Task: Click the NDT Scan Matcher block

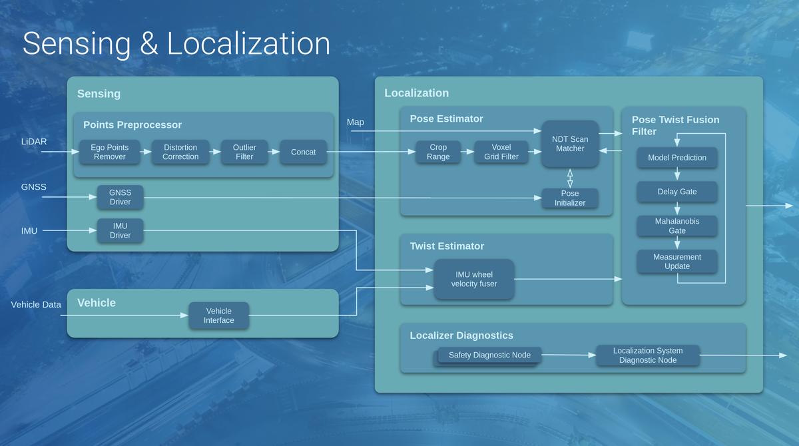Action: tap(570, 144)
